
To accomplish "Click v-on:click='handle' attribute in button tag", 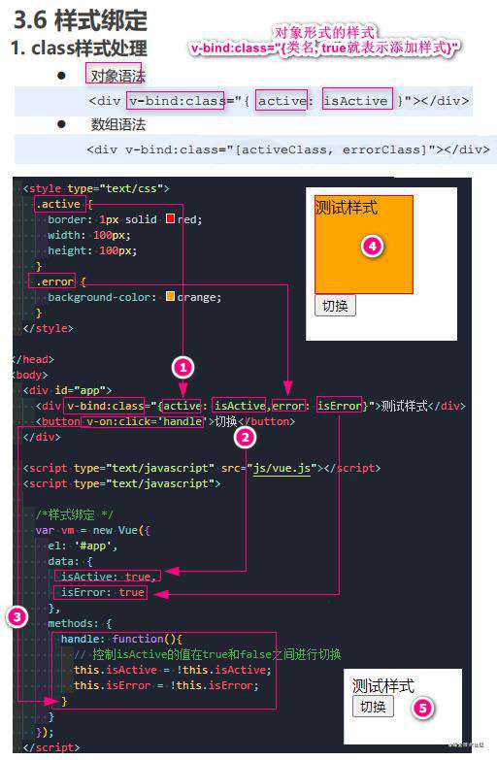I will pos(144,421).
